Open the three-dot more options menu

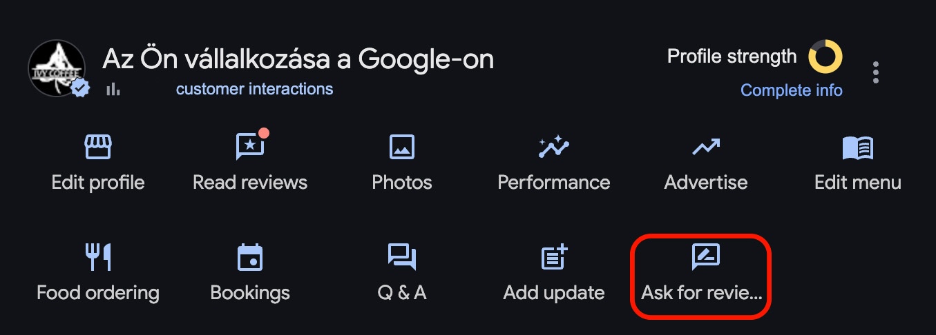876,72
